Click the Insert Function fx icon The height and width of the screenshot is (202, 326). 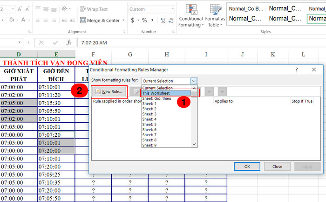[69, 43]
